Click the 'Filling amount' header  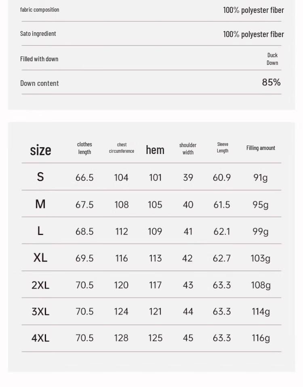261,148
